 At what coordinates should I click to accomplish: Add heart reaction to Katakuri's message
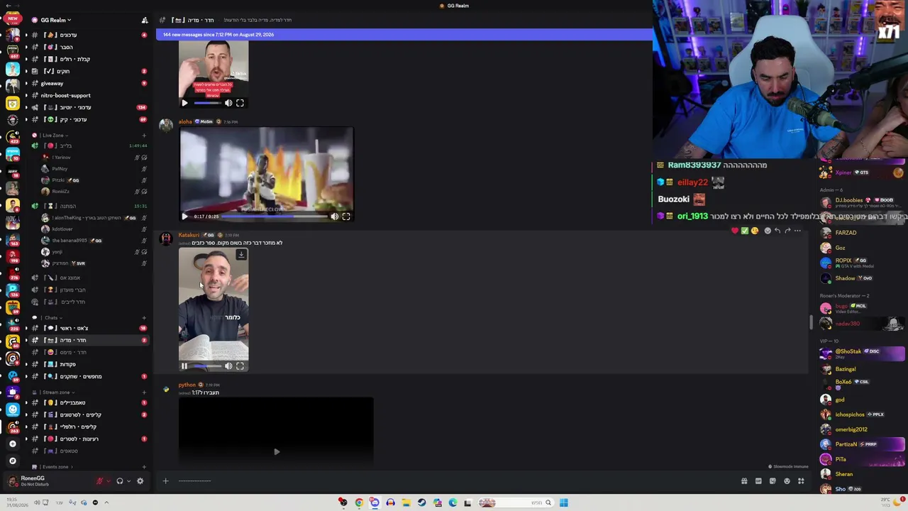coord(735,231)
